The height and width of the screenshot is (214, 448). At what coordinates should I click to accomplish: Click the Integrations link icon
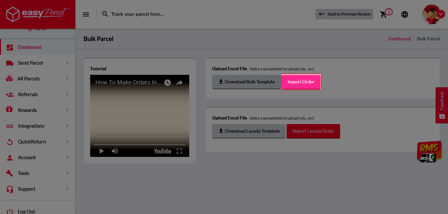pos(10,126)
